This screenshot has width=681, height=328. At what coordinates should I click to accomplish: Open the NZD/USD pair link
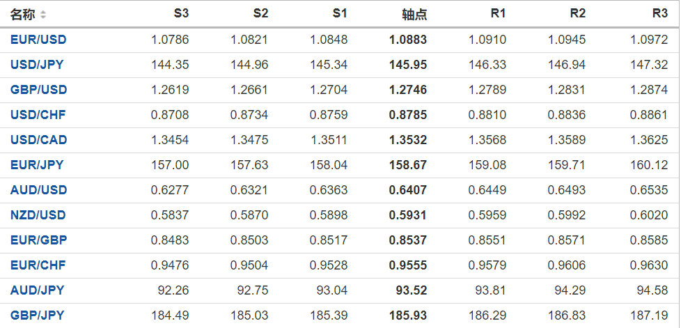tap(38, 215)
